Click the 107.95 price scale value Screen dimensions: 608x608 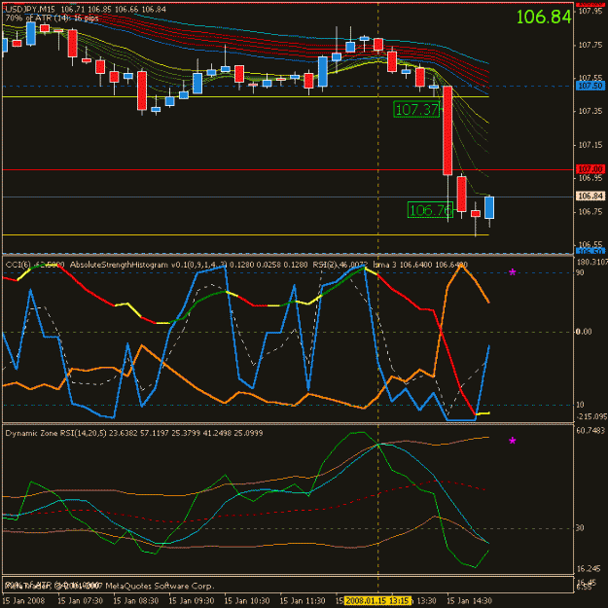pos(590,11)
